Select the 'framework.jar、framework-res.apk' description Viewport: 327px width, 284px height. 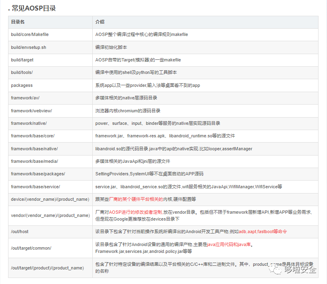165,136
